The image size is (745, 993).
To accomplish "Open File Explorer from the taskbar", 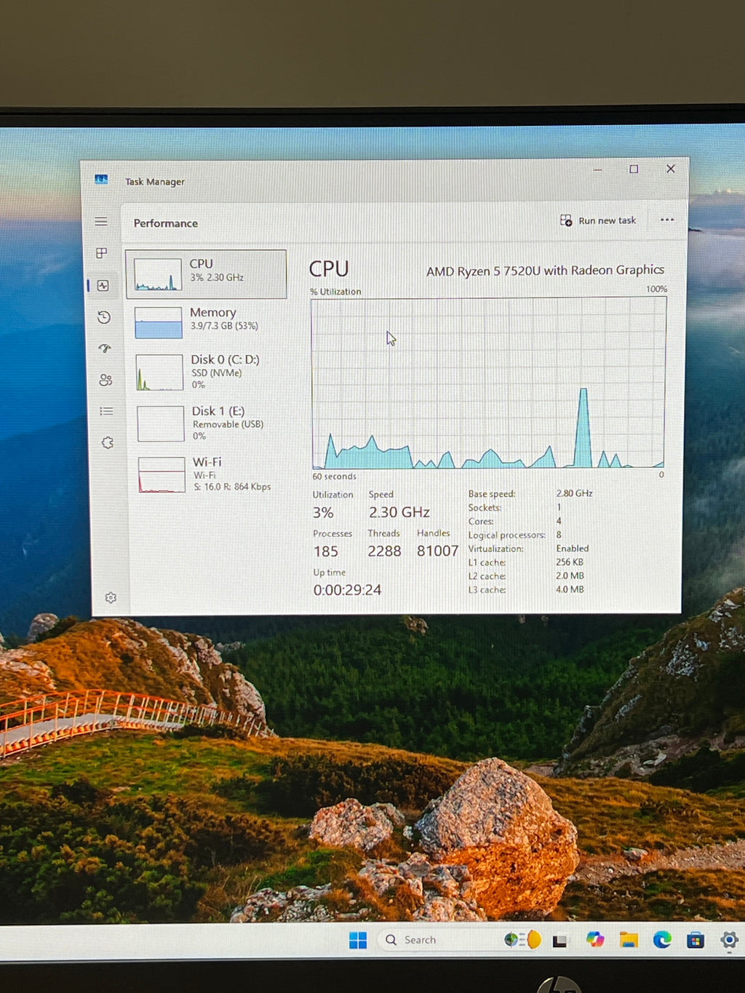I will pos(629,940).
